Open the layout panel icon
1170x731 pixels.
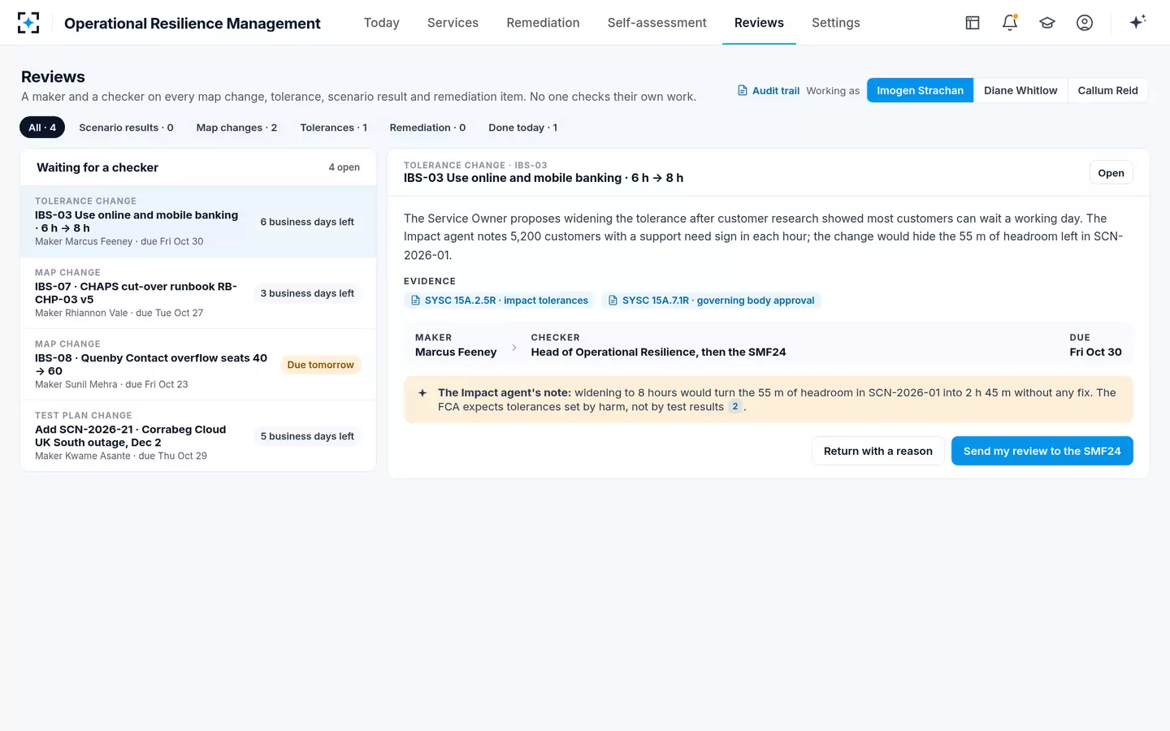[973, 23]
